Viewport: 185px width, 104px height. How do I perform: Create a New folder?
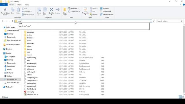(x=65, y=12)
